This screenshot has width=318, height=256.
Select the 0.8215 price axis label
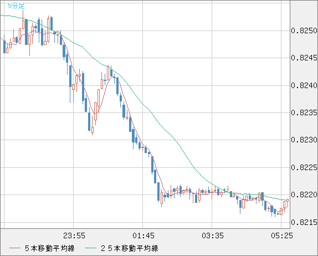pyautogui.click(x=304, y=222)
